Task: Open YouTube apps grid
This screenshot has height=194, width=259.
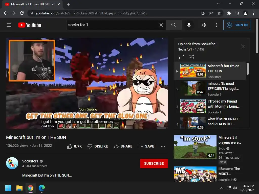Action: pyautogui.click(x=204, y=25)
